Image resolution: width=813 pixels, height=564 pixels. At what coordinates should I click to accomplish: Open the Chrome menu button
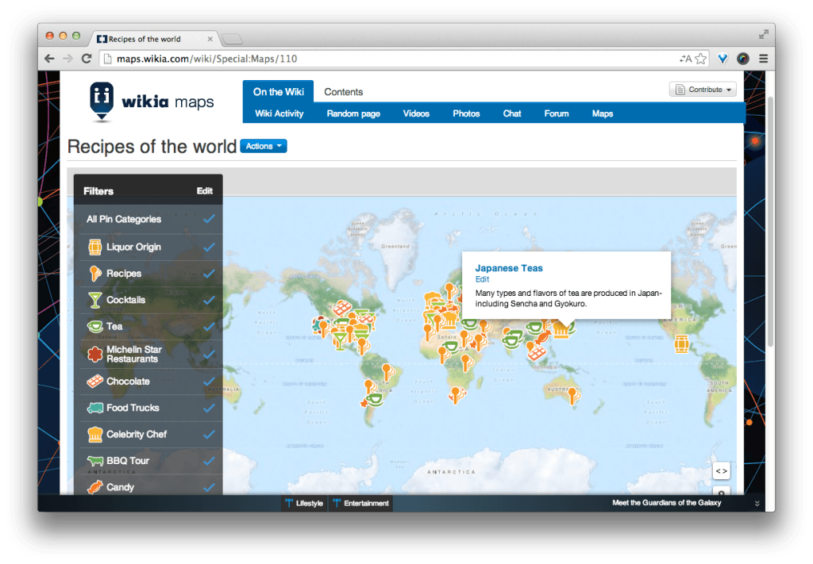(x=763, y=59)
